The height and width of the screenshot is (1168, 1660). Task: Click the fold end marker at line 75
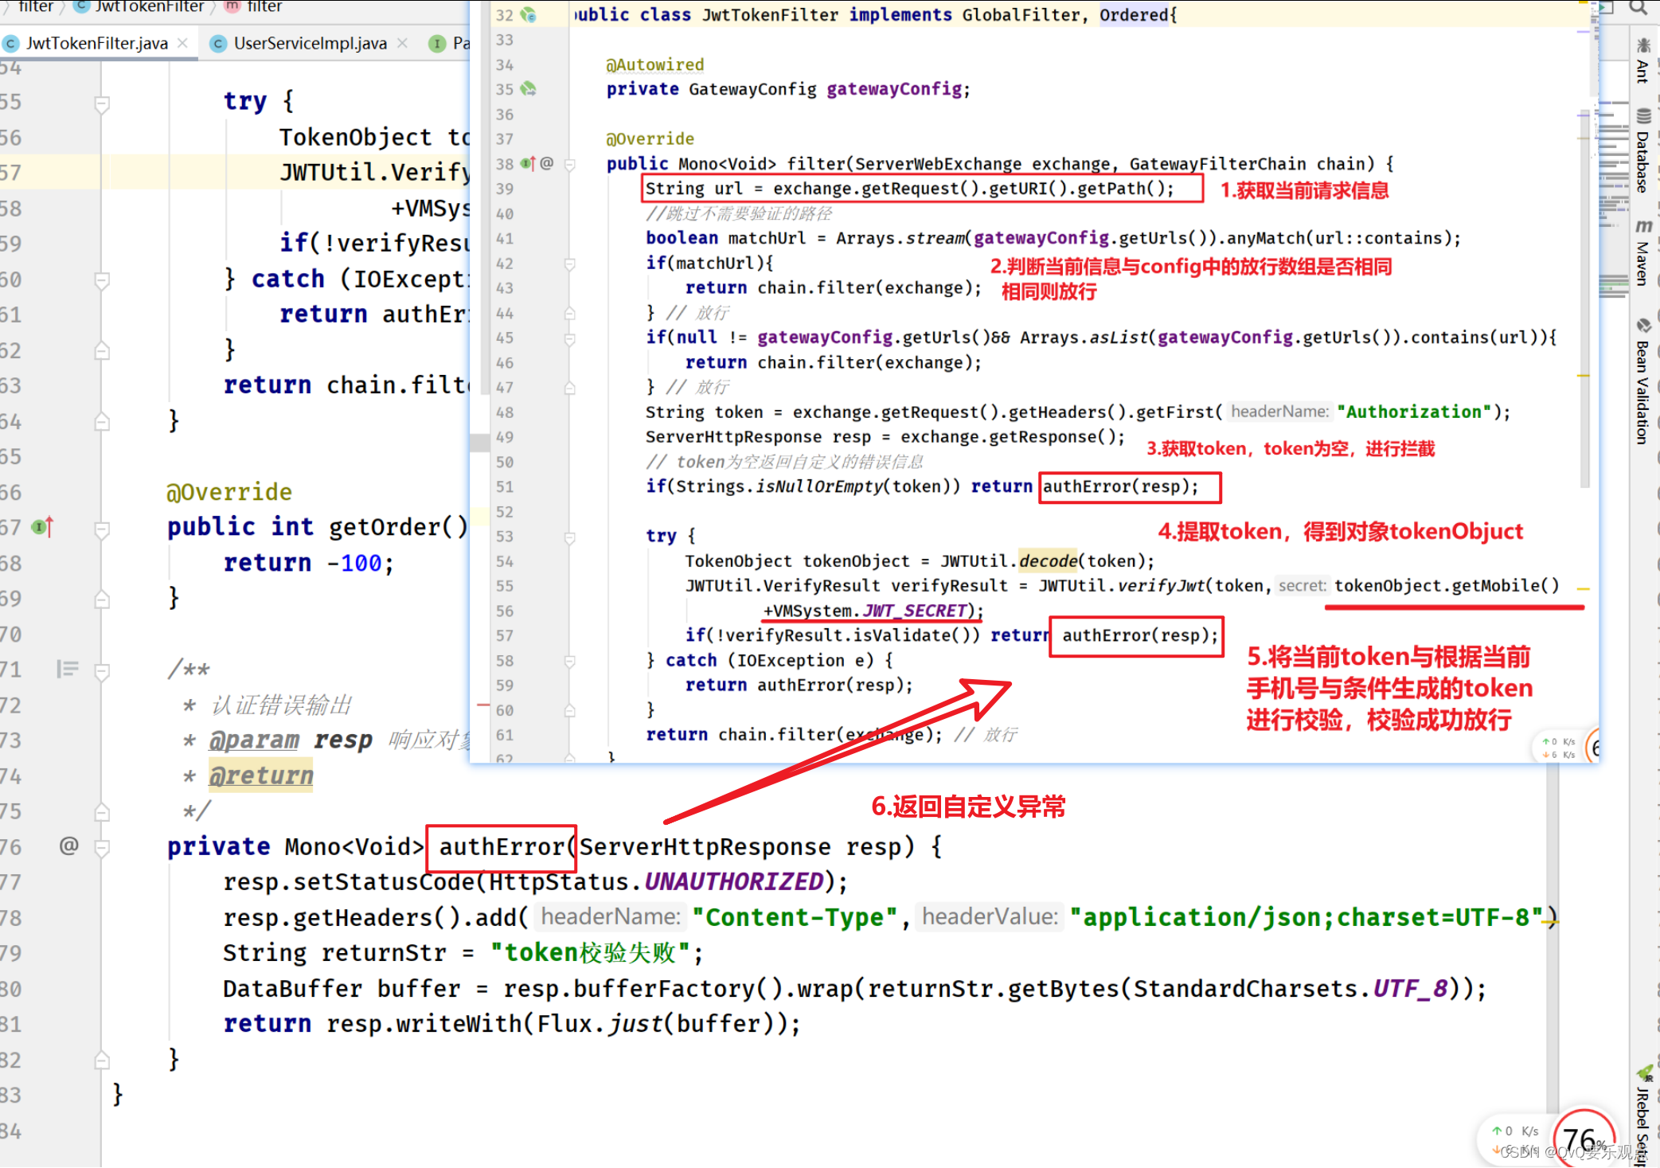(102, 811)
